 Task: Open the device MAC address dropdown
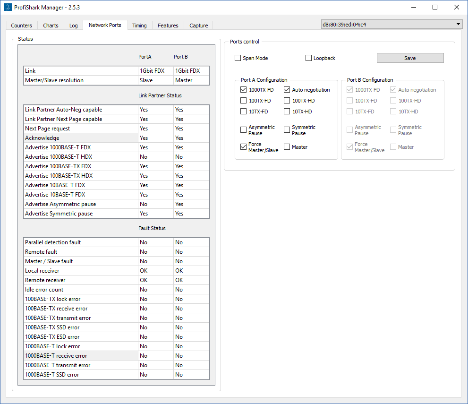click(x=391, y=25)
